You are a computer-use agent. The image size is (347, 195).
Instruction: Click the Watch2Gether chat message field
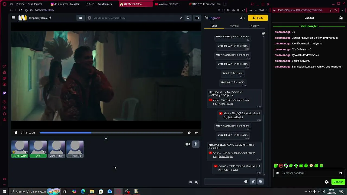click(x=224, y=181)
